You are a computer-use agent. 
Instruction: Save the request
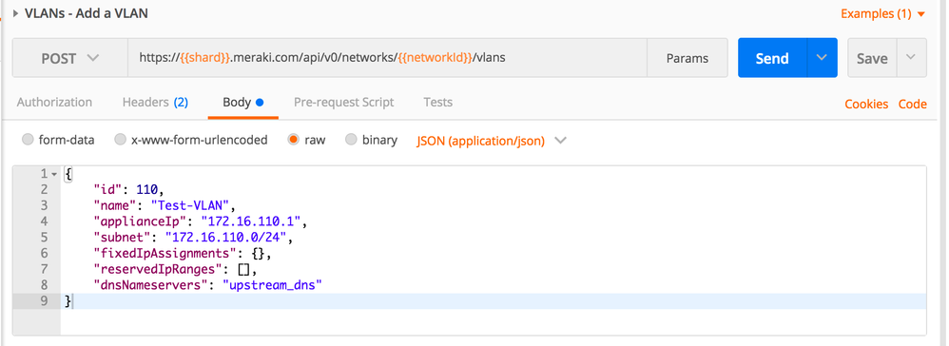click(x=872, y=58)
